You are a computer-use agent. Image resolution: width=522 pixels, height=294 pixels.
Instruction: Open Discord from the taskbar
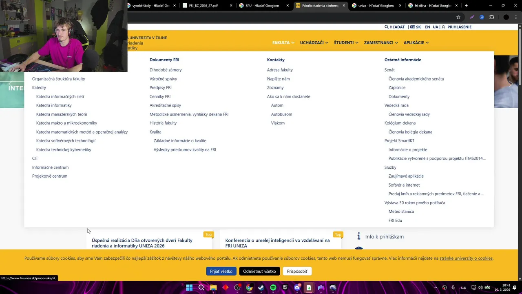coord(297,287)
